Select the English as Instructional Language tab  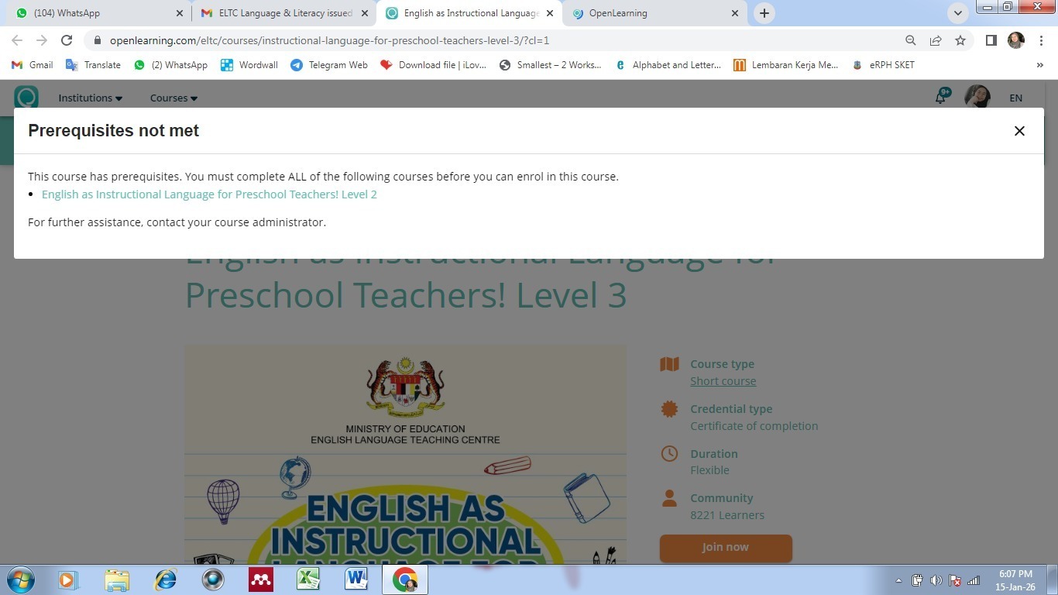[x=470, y=13]
